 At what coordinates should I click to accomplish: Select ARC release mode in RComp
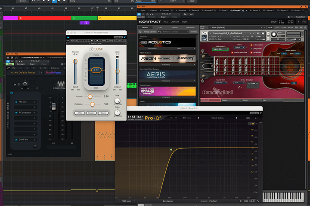pos(80,113)
